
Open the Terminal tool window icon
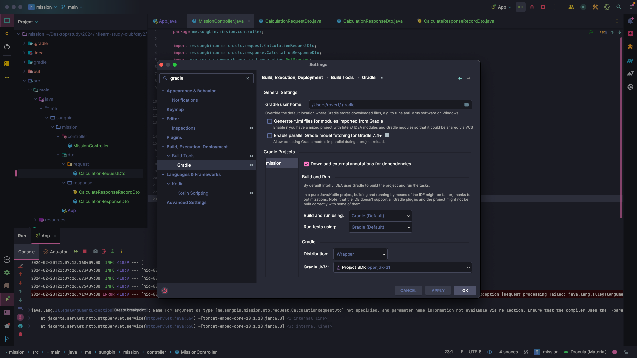pos(7,312)
